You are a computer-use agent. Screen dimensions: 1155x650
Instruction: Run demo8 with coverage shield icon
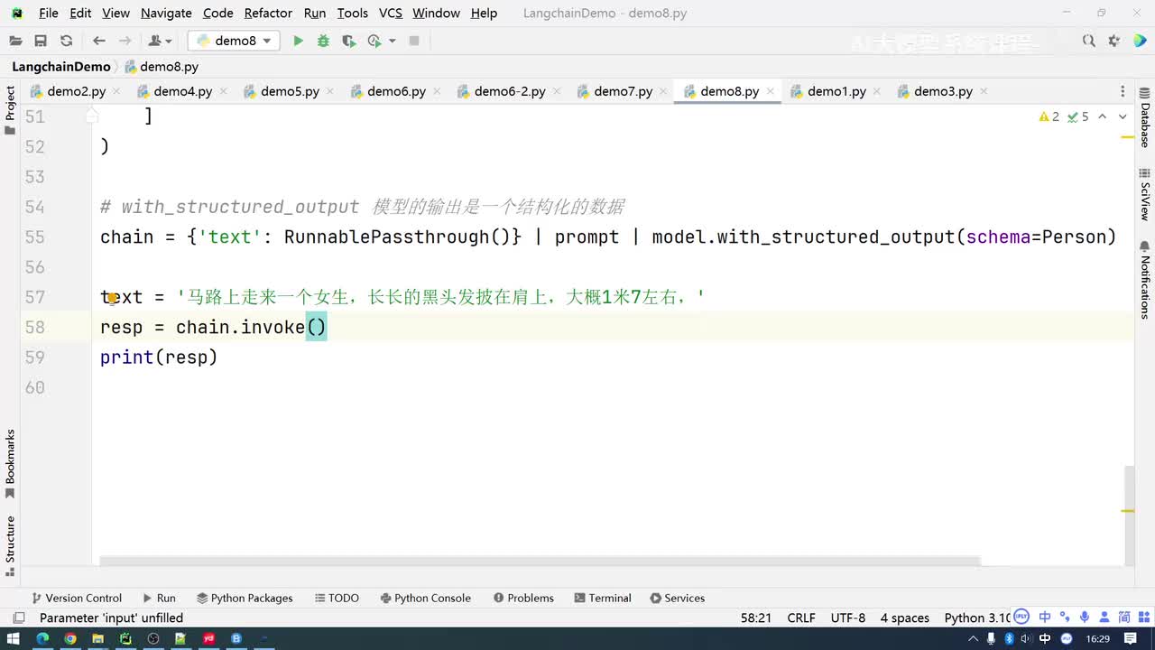(x=348, y=41)
